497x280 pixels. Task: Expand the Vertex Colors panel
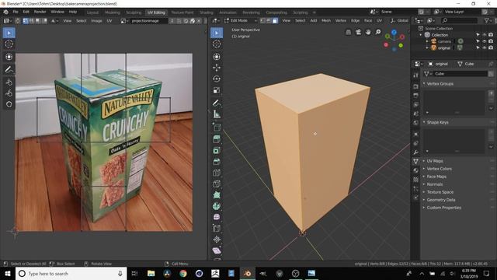point(439,169)
